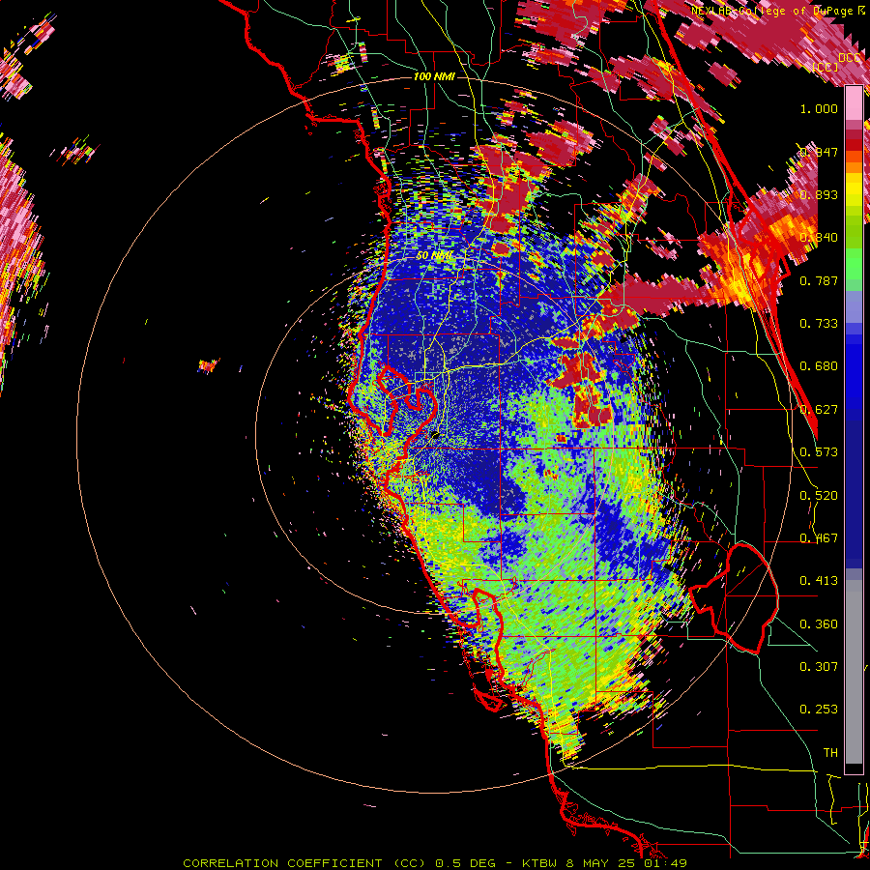870x870 pixels.
Task: Click the 0.413 legend value
Action: 819,581
